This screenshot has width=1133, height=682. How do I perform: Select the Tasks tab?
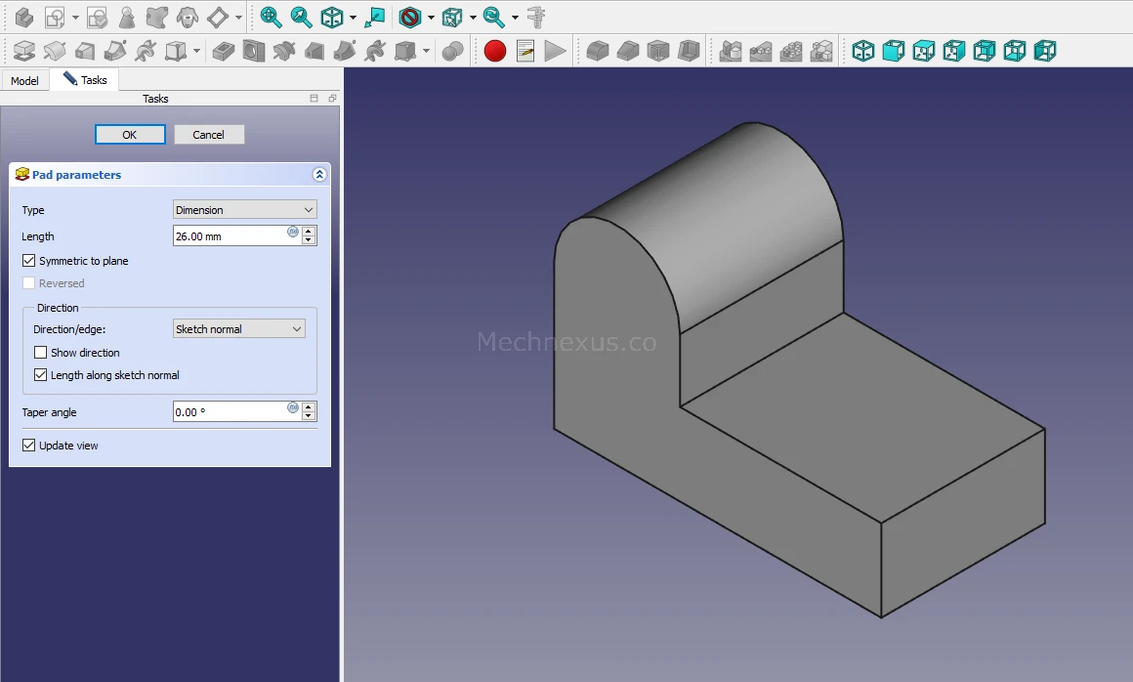[86, 80]
